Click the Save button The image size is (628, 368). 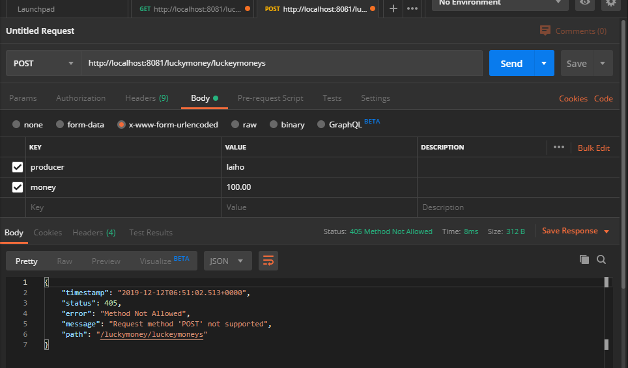[x=577, y=63]
